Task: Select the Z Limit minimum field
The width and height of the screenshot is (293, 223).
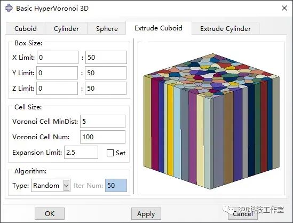Action: (x=57, y=89)
